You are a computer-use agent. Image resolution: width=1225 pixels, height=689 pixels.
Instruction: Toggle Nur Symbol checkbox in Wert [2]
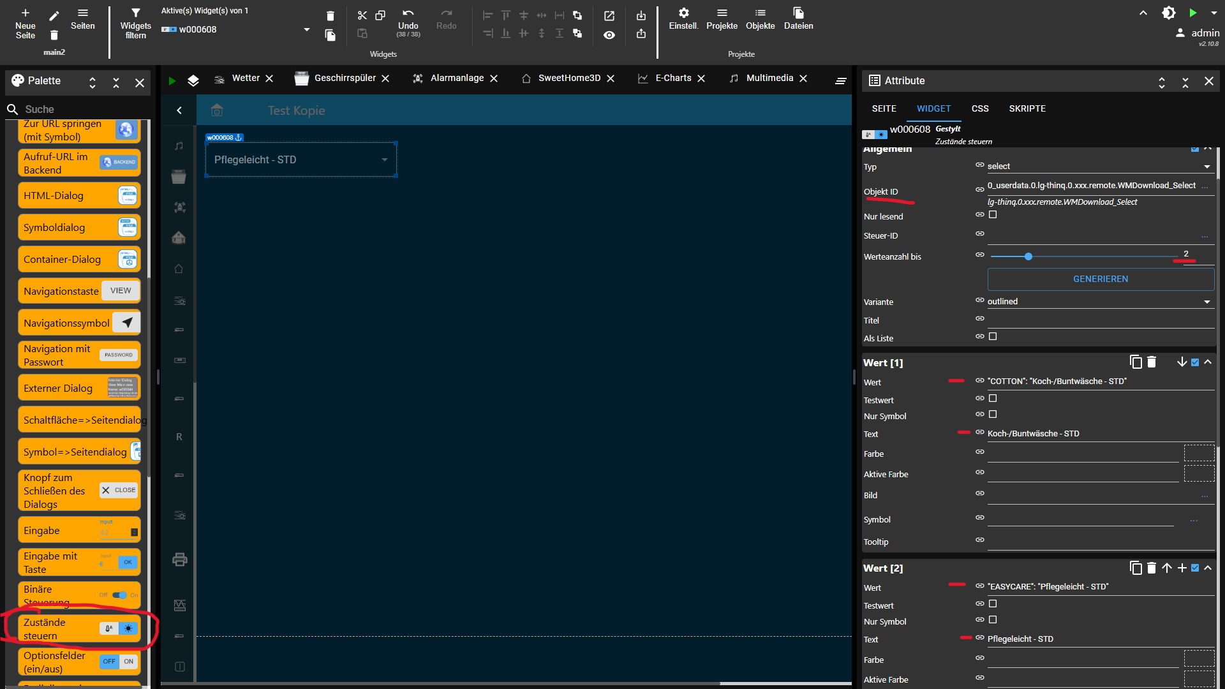click(x=993, y=620)
